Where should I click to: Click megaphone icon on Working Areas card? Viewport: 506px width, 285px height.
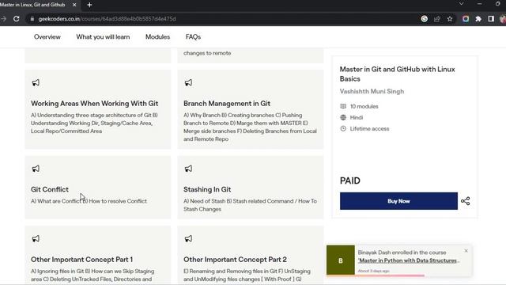pyautogui.click(x=36, y=82)
